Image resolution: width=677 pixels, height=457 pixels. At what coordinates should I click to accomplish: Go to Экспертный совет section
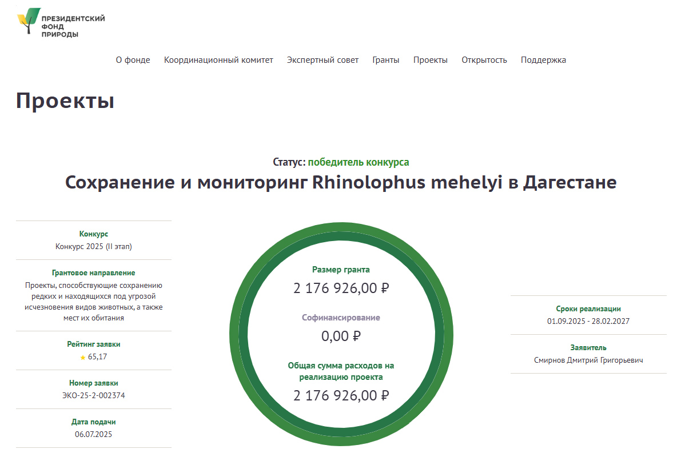click(x=322, y=60)
